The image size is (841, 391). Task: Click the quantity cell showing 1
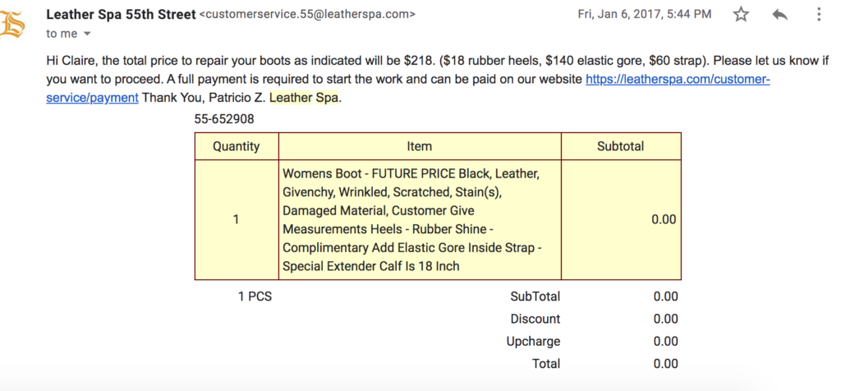237,220
